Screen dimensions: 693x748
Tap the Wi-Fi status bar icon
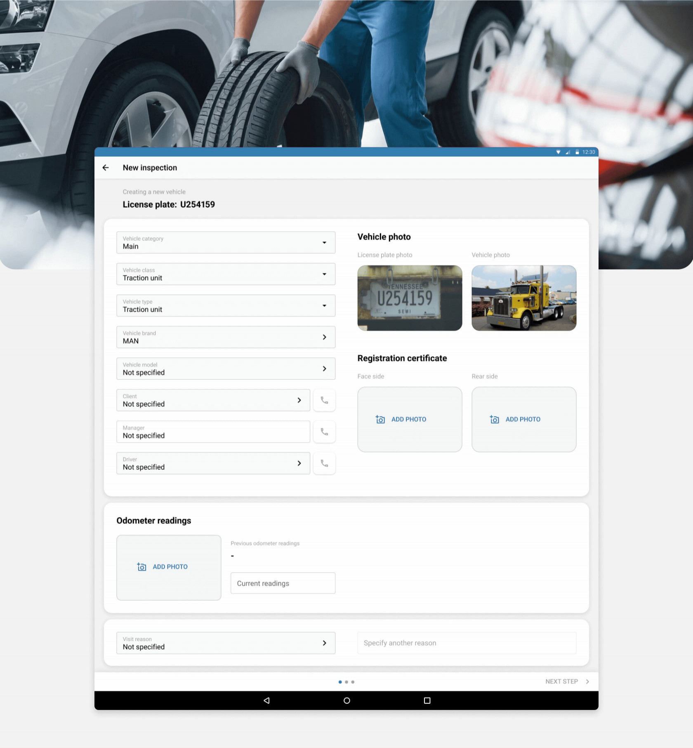[558, 152]
